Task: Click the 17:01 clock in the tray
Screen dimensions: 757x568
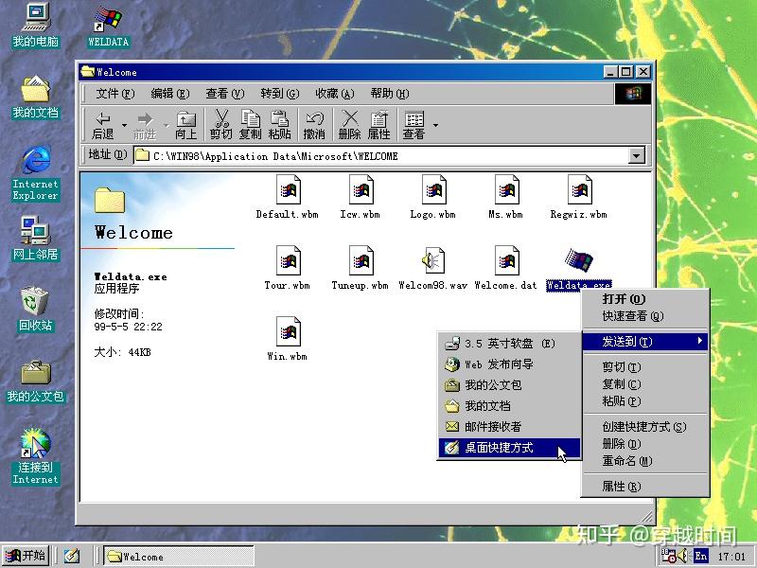Action: tap(731, 557)
